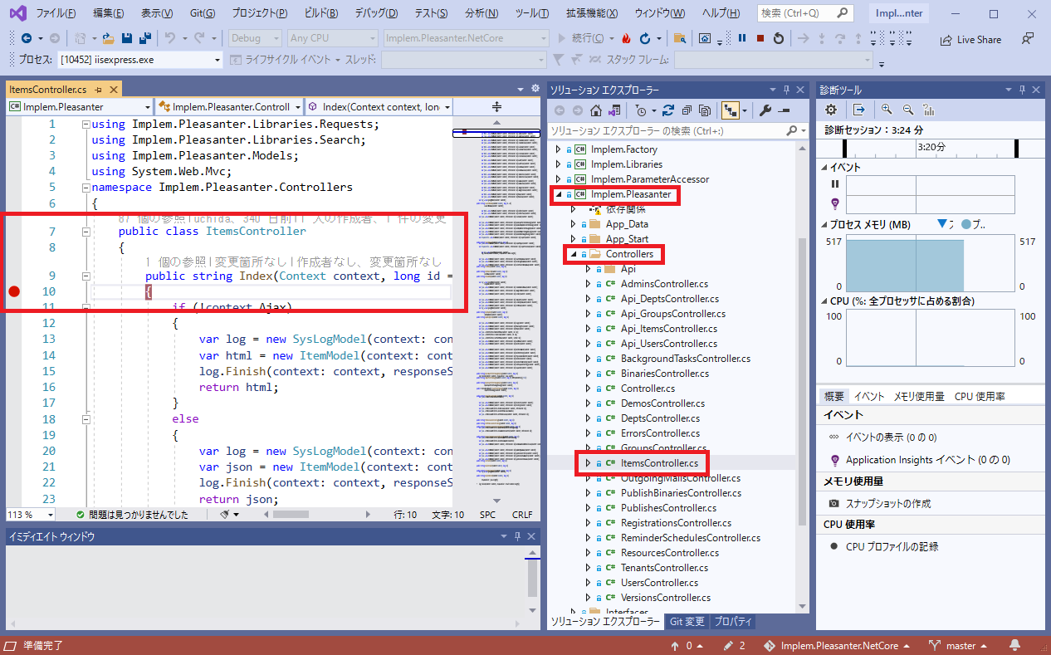This screenshot has height=655, width=1051.
Task: Restart the debug session
Action: (778, 38)
